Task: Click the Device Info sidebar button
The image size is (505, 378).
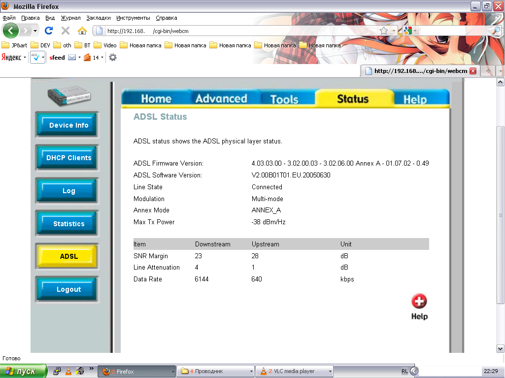Action: coord(68,125)
